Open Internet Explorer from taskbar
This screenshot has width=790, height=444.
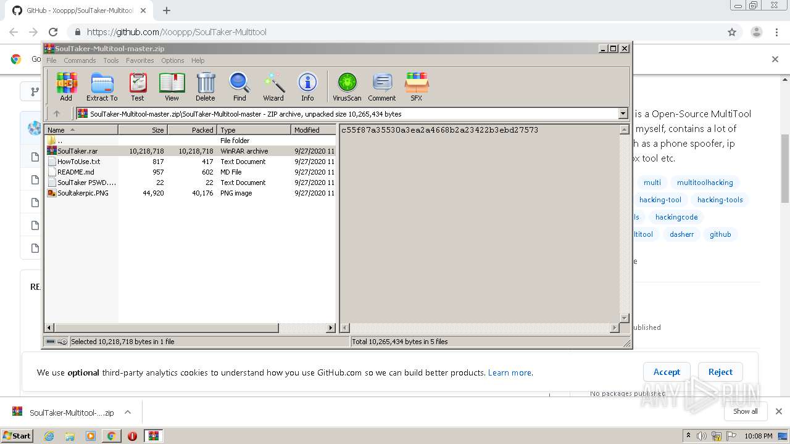click(49, 436)
